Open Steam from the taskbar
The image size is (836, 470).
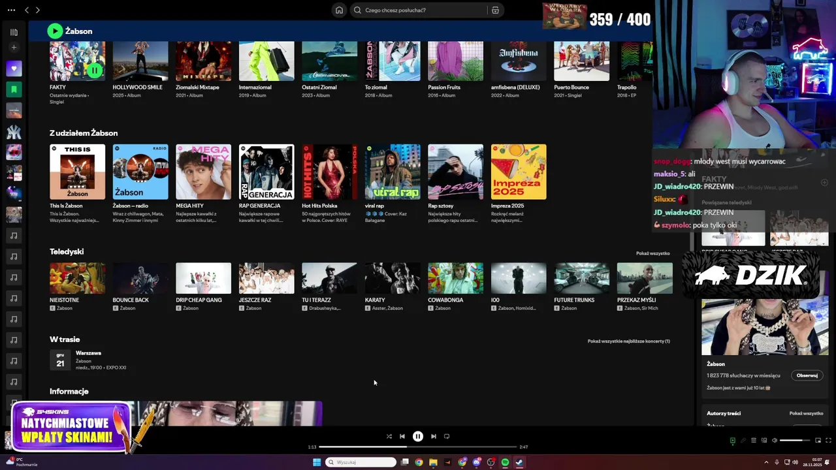(x=519, y=462)
